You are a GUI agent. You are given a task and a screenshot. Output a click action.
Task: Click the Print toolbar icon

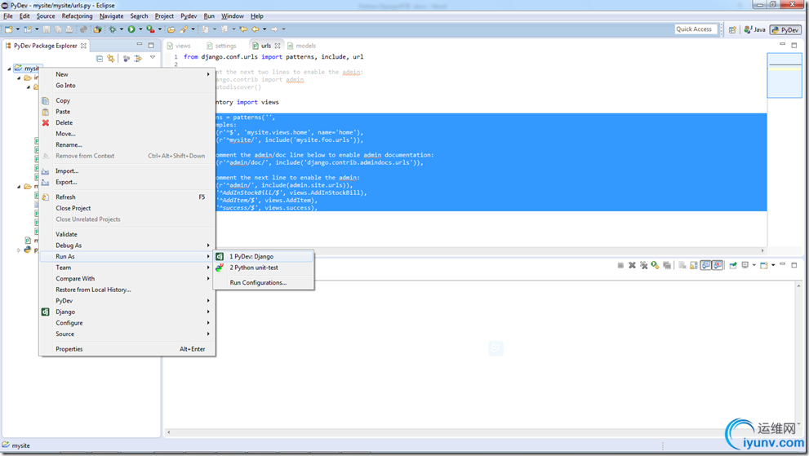pyautogui.click(x=69, y=29)
